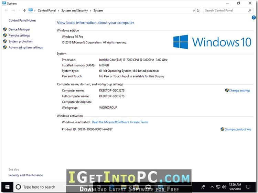Image resolution: width=258 pixels, height=193 pixels.
Task: Go up one level with the Up arrow
Action: pyautogui.click(x=24, y=11)
